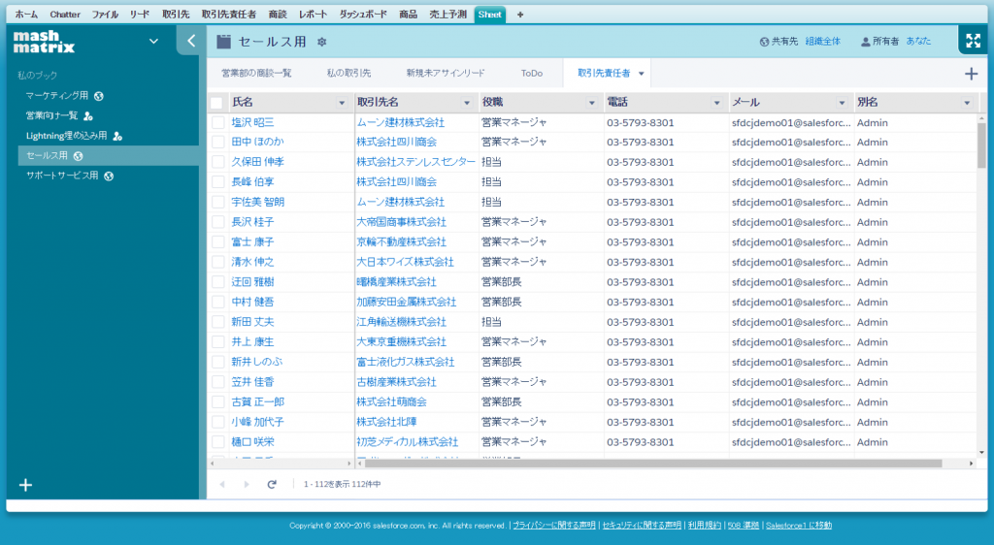Open the 利用規約 footer link
994x545 pixels.
tap(705, 526)
